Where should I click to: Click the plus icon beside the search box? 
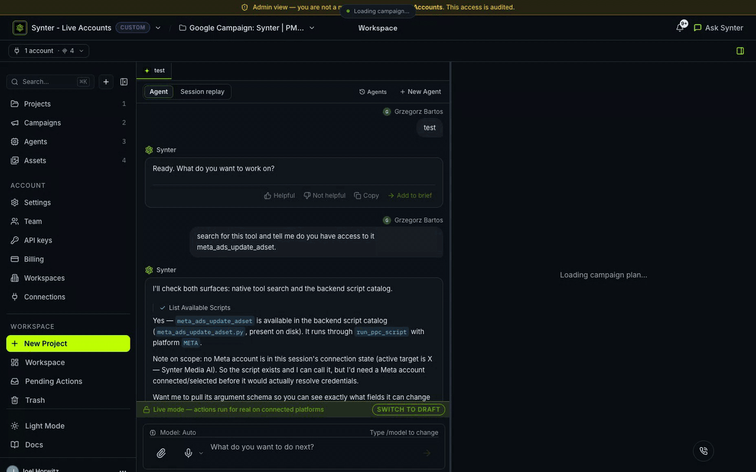pos(106,82)
